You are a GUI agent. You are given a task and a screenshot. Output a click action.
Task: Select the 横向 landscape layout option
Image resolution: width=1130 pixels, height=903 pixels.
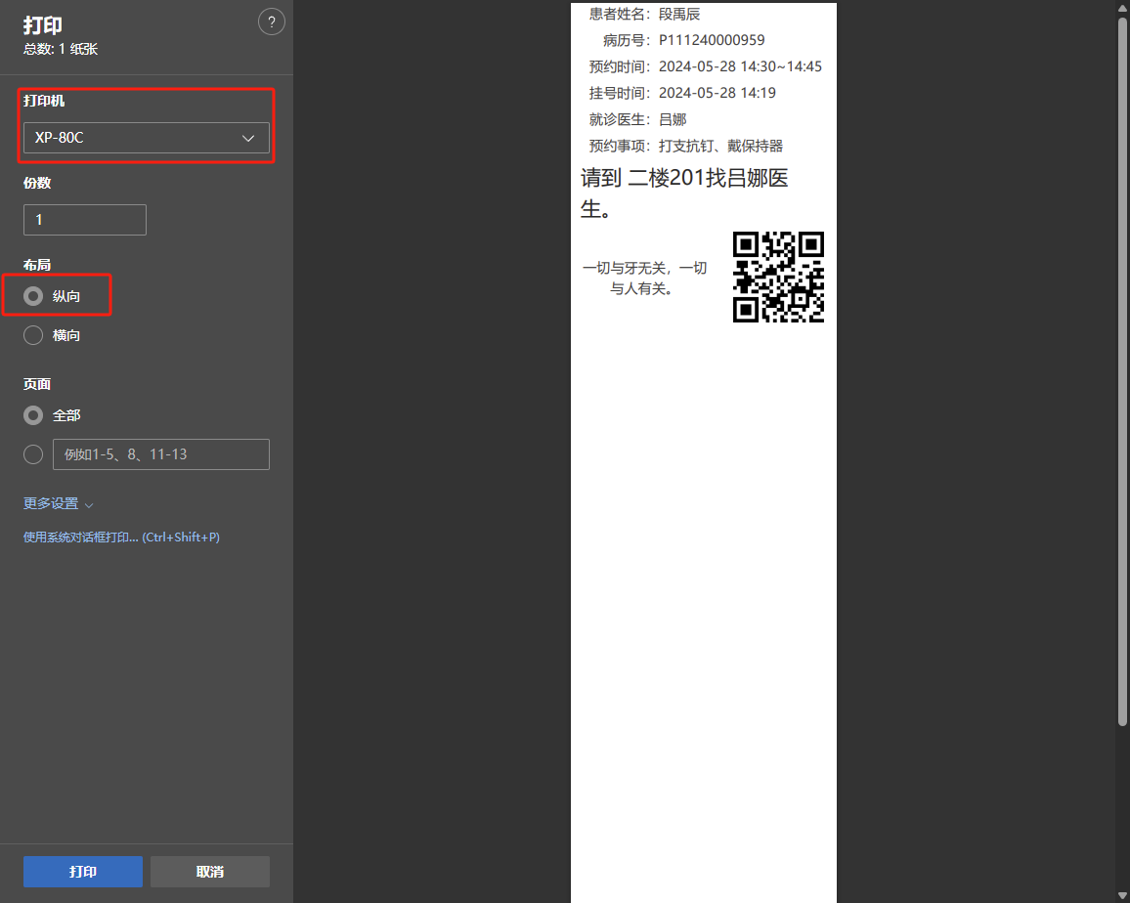(x=33, y=335)
